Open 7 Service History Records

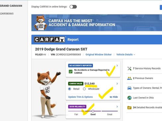pyautogui.click(x=144, y=68)
